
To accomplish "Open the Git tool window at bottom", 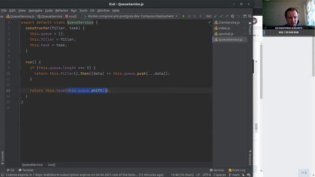I will click(x=10, y=170).
